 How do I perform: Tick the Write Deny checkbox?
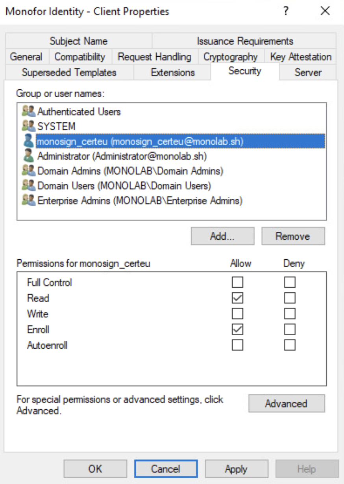click(x=290, y=314)
